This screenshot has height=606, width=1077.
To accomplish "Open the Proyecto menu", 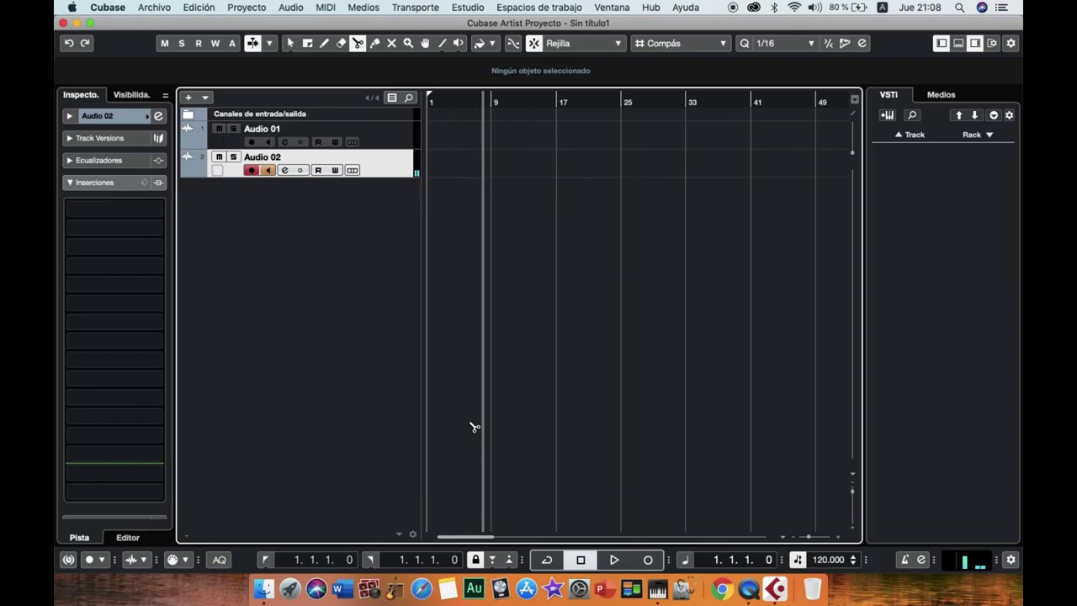I will [247, 8].
